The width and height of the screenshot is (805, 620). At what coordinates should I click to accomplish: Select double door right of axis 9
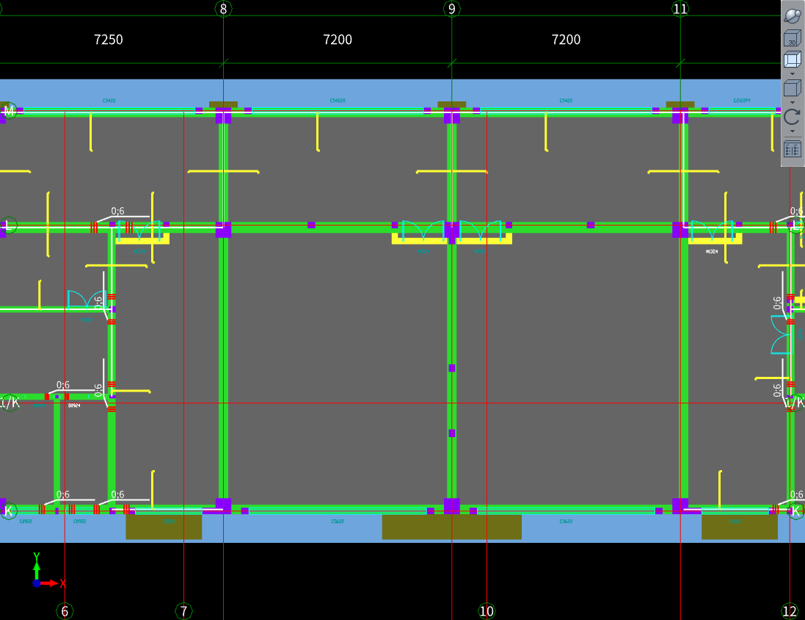pos(481,231)
